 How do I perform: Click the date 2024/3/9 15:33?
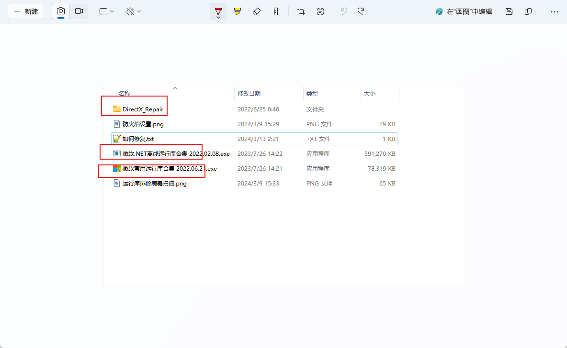258,183
